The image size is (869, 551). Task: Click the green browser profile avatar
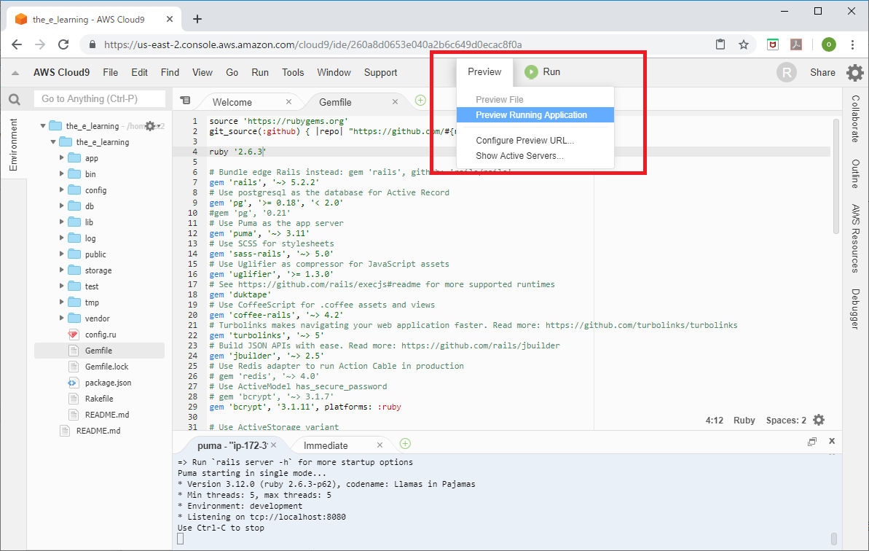pyautogui.click(x=828, y=44)
